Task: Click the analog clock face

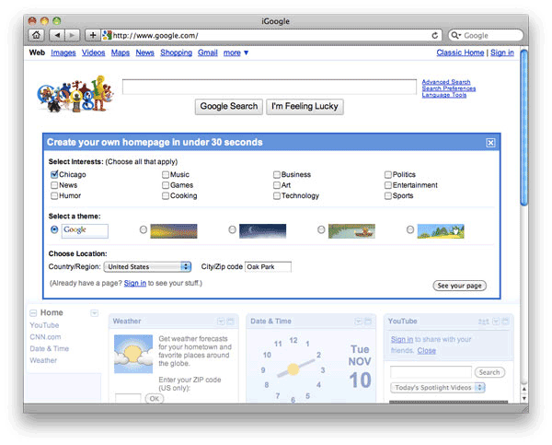Action: [293, 369]
